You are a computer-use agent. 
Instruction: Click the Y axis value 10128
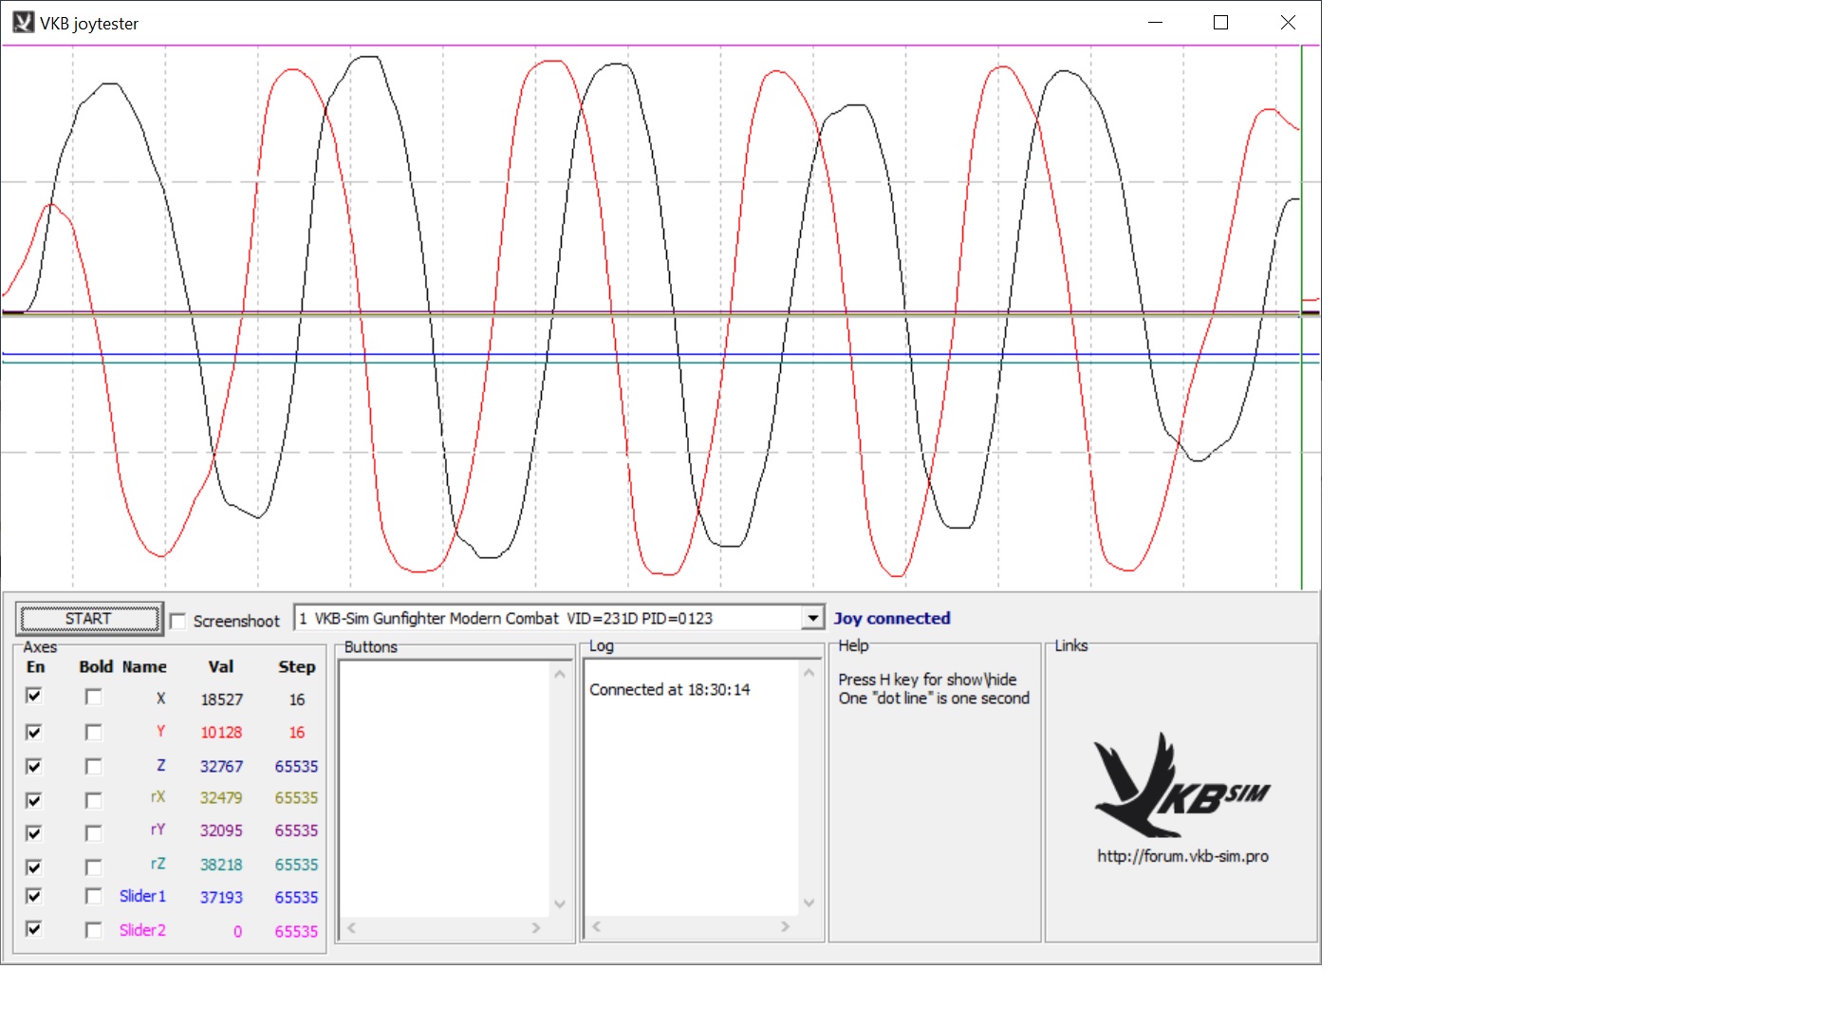[221, 733]
